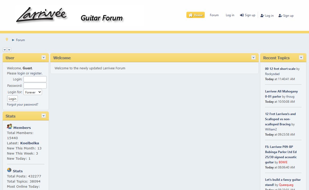This screenshot has height=190, width=309.
Task: Open the Forum breadcrumb link
Action: click(x=21, y=40)
